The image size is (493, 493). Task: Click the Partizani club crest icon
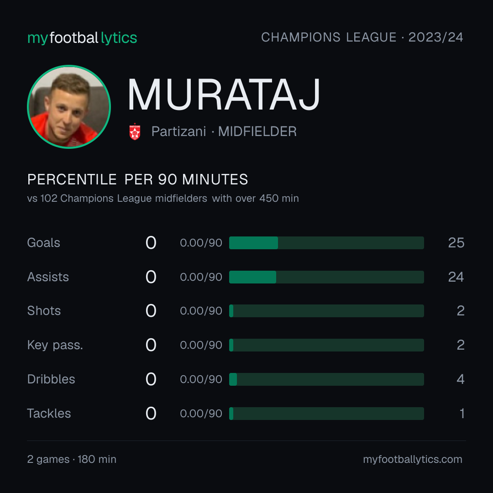coord(135,131)
